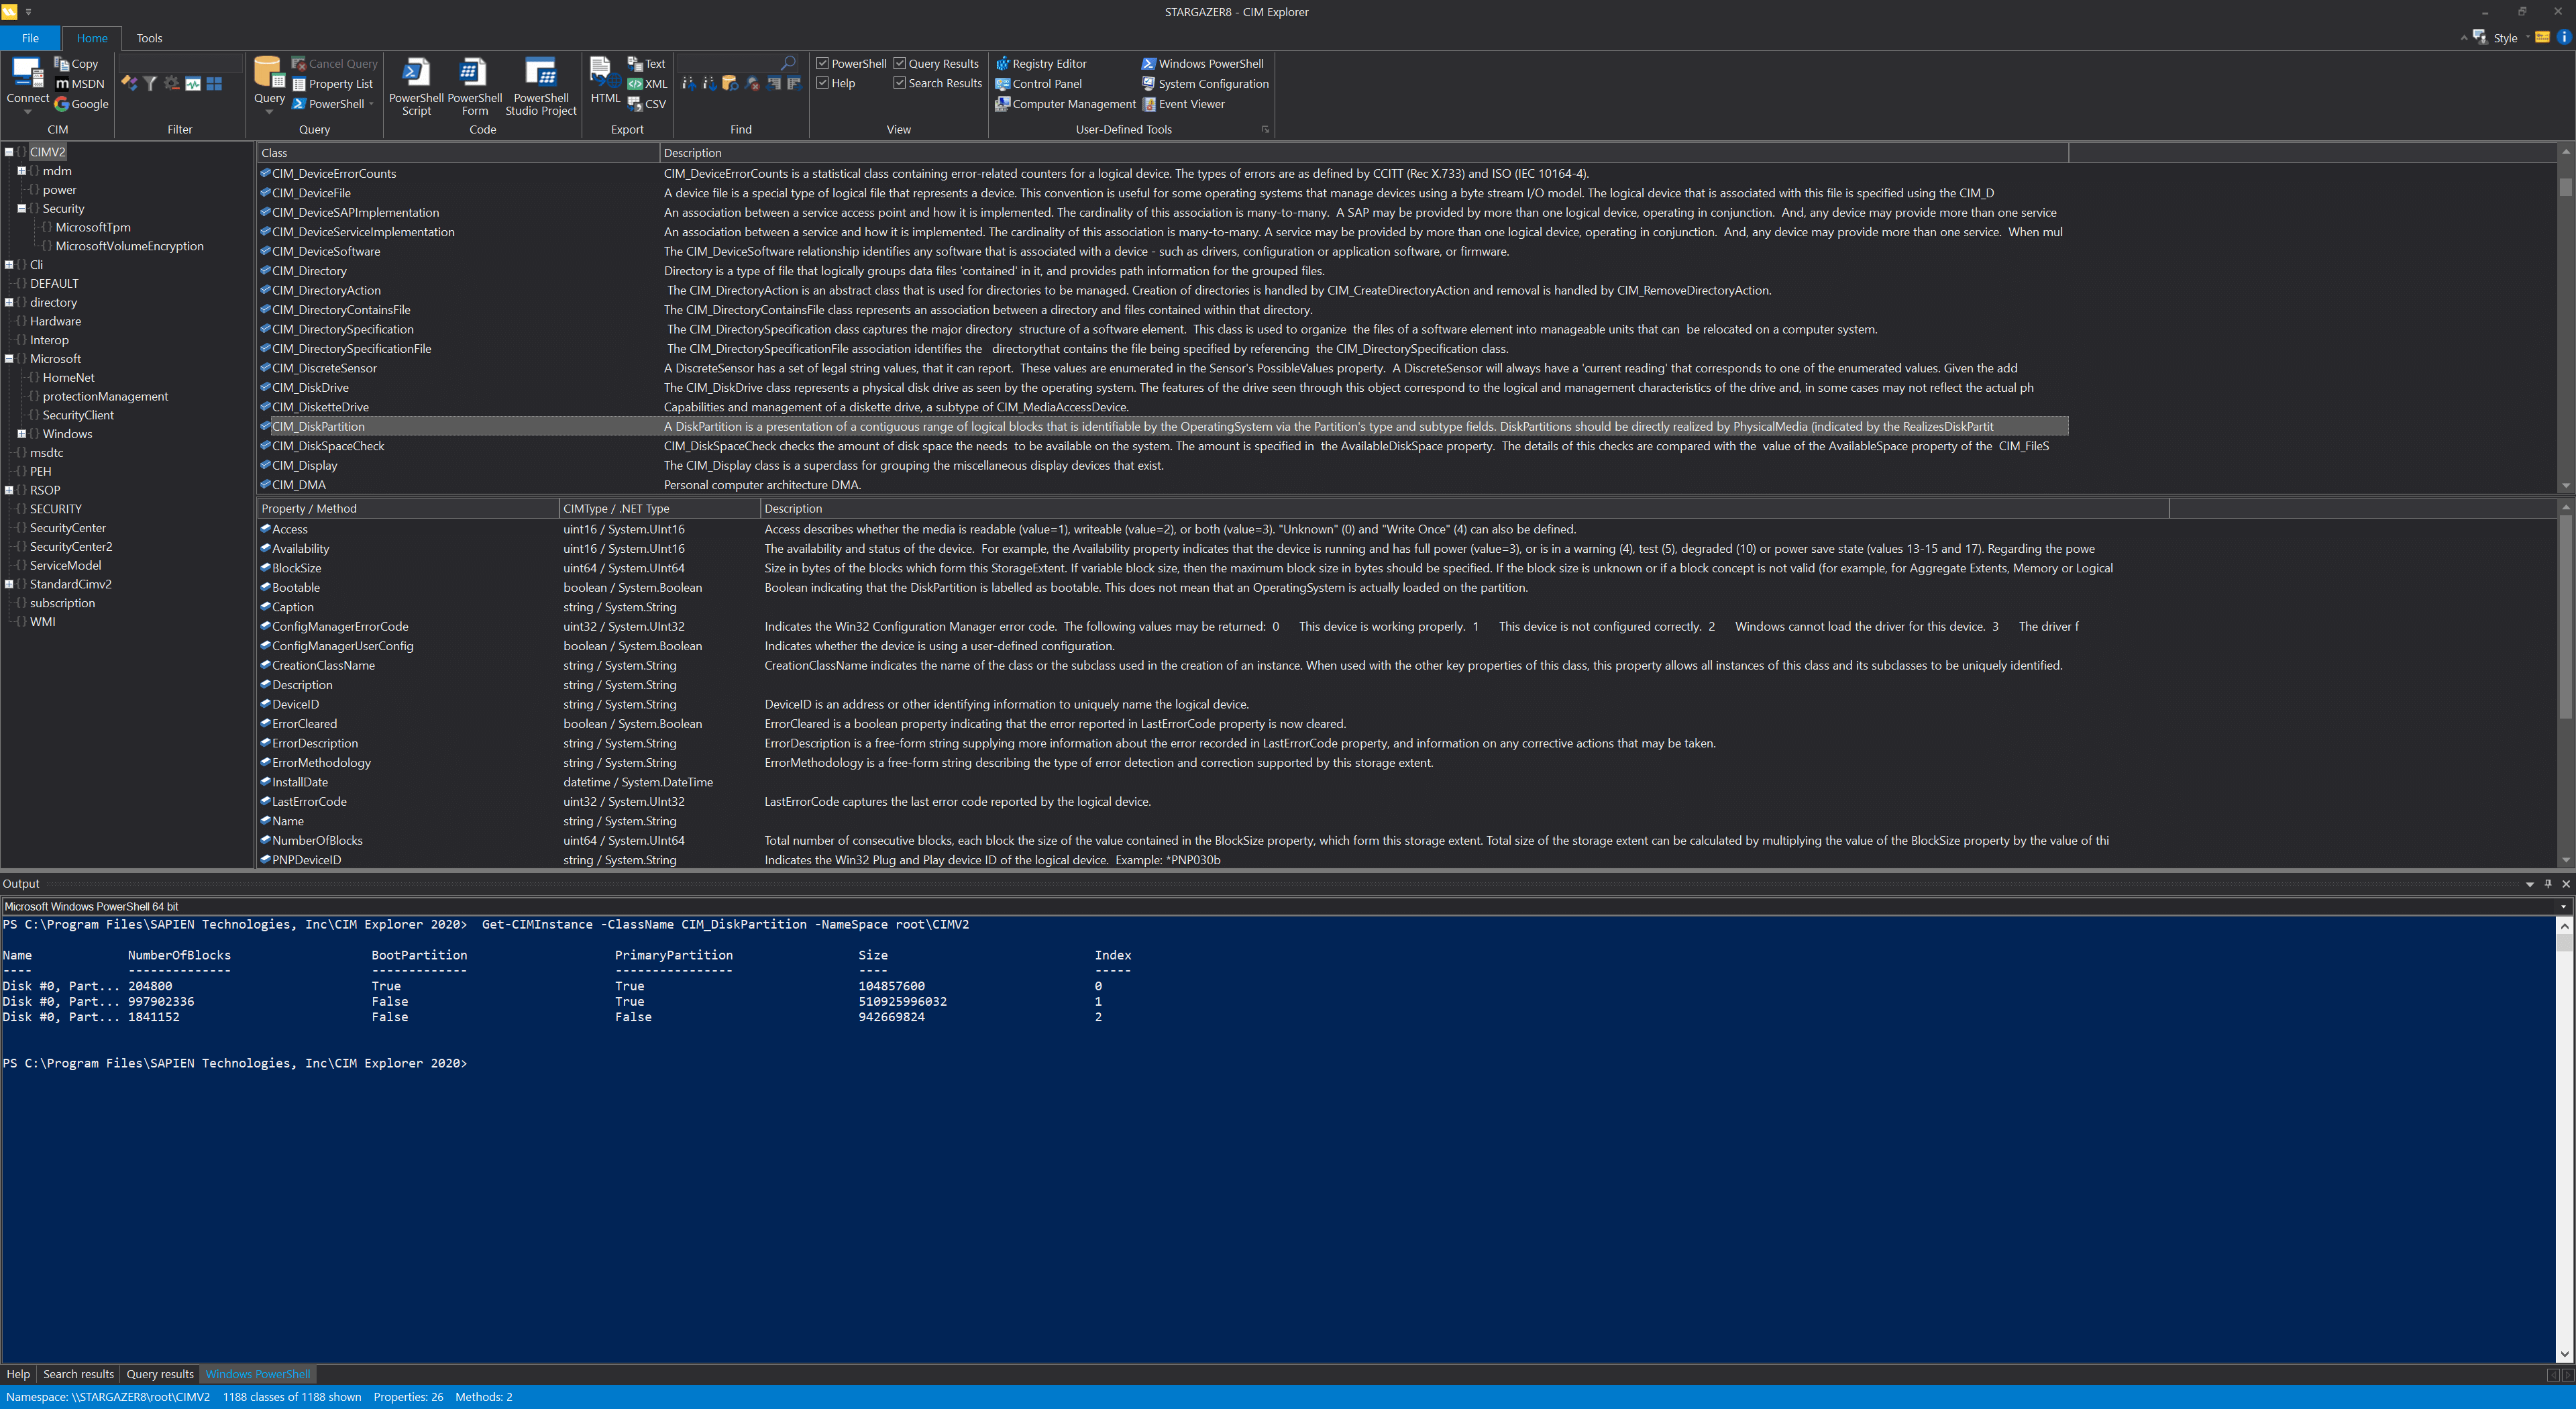
Task: Uncheck the Query Results view option
Action: pyautogui.click(x=901, y=62)
